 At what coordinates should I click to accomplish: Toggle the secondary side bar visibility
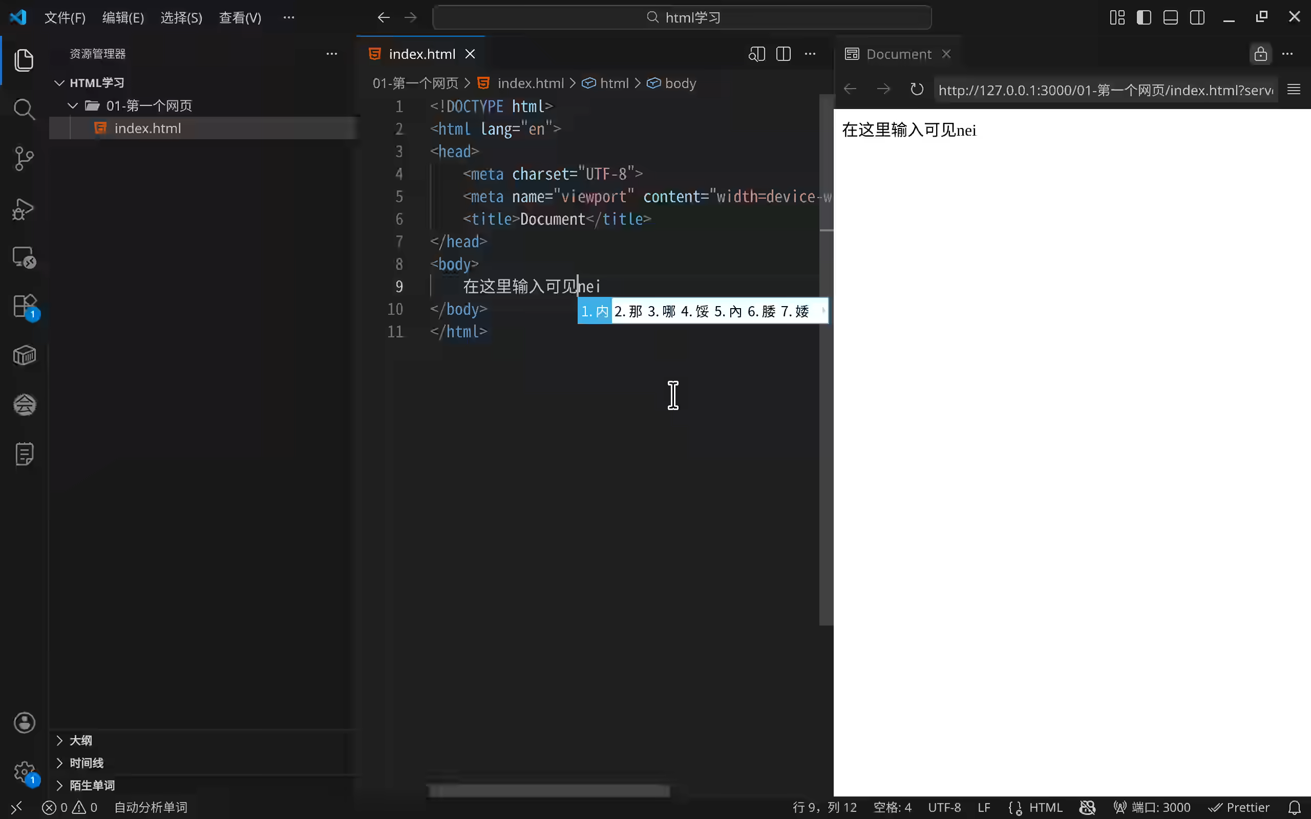tap(1197, 17)
